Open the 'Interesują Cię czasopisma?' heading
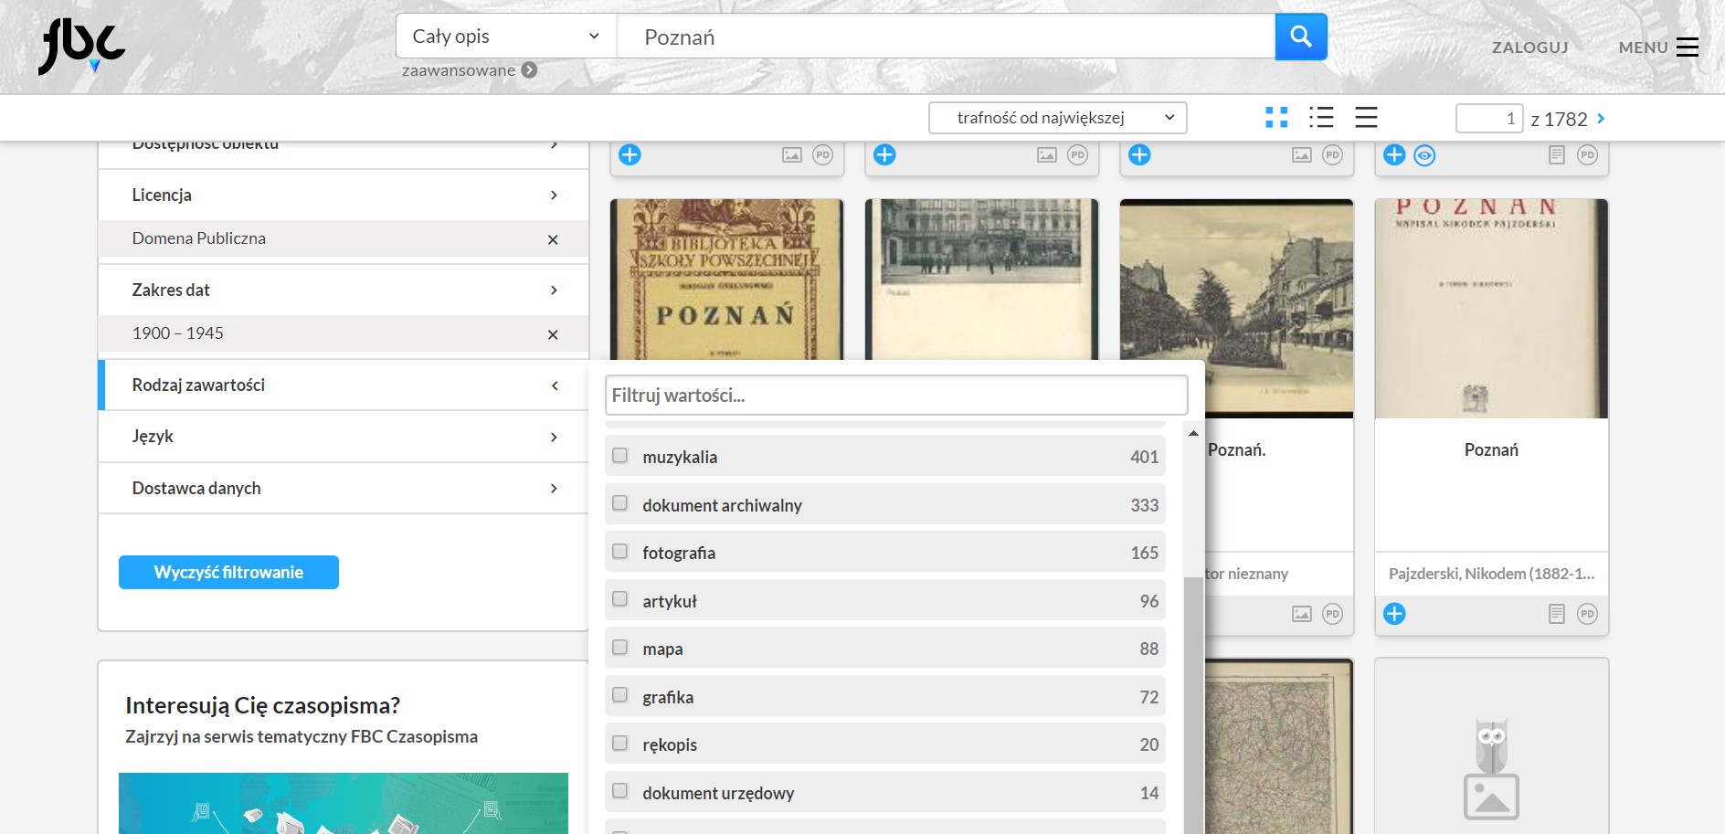 coord(263,705)
